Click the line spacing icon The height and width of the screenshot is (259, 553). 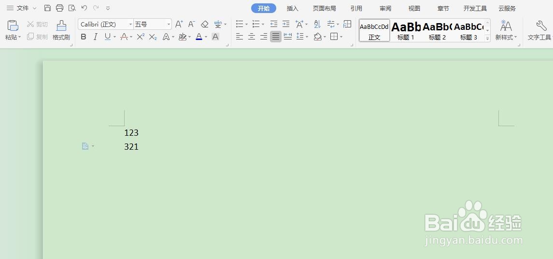(x=300, y=37)
